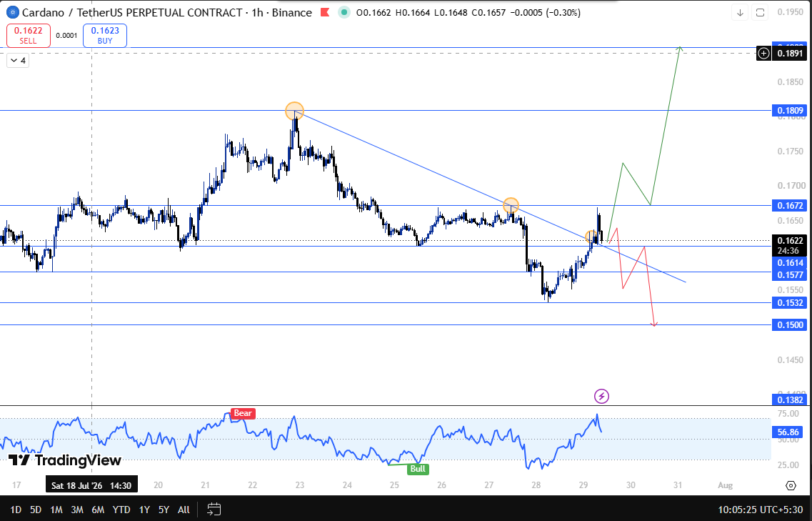
Task: Expand the indicators legend chevron labeled 4
Action: pyautogui.click(x=18, y=61)
